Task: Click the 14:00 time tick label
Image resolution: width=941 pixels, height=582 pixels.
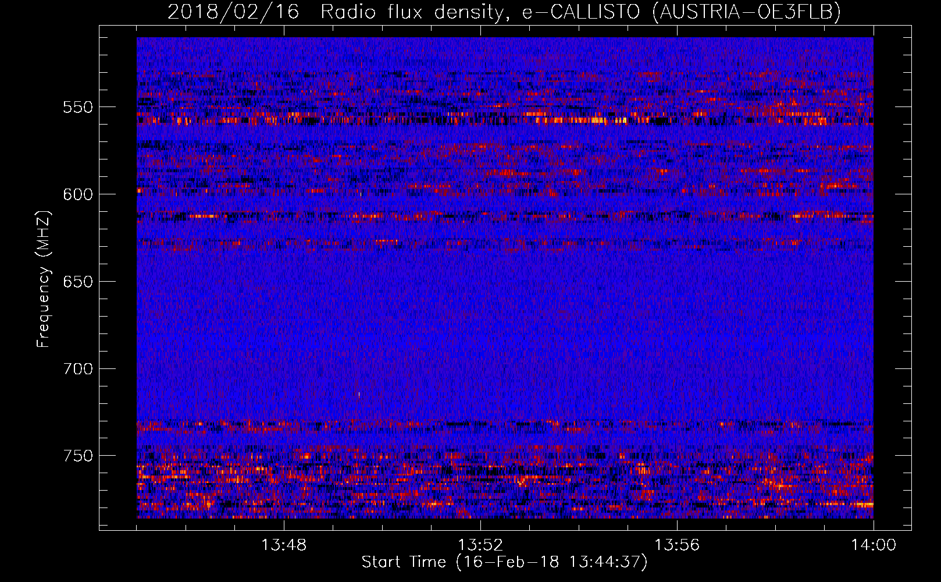Action: click(x=874, y=545)
